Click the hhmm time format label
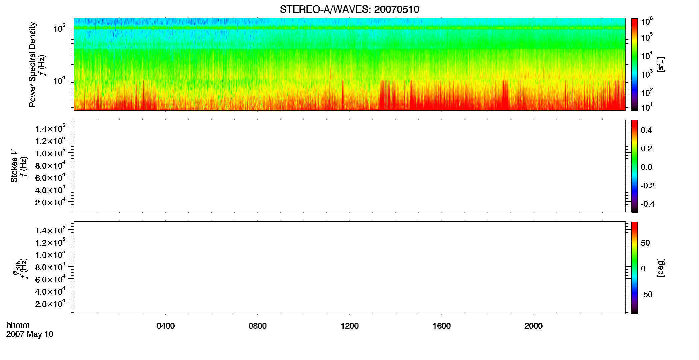This screenshot has height=360, width=699. click(18, 325)
